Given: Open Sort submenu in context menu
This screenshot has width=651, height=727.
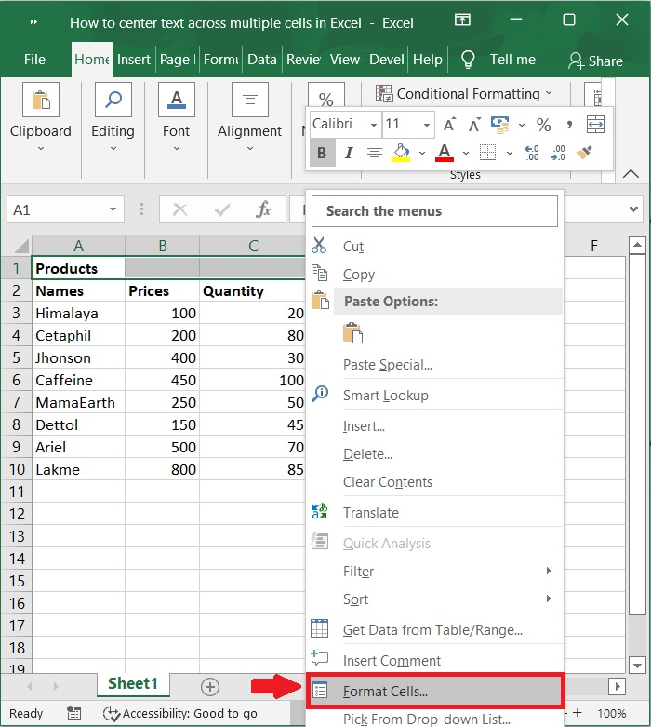Looking at the screenshot, I should [x=434, y=599].
